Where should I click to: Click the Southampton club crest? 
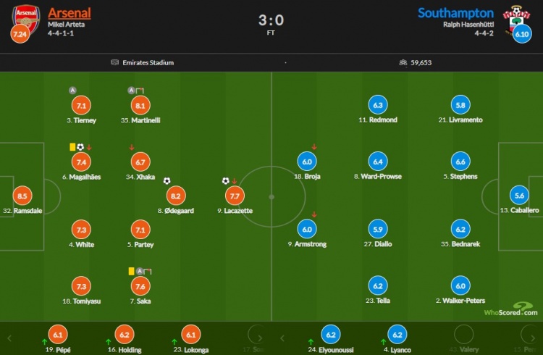click(x=516, y=18)
